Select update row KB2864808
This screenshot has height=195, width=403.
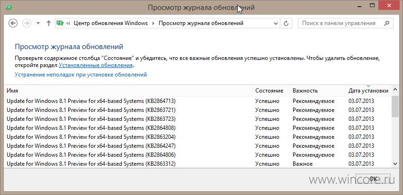[197, 128]
